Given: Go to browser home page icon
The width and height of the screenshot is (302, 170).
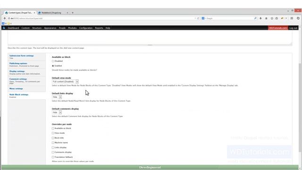Looking at the screenshot, I should [x=266, y=18].
